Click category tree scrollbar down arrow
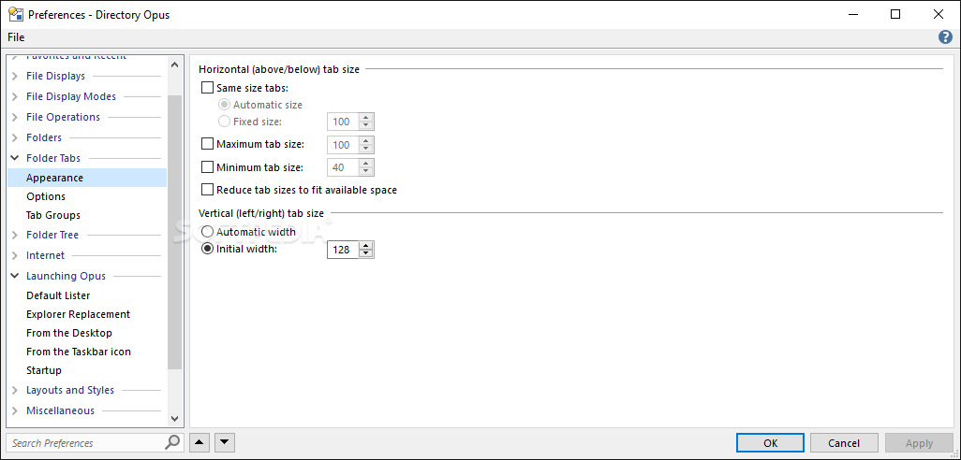Screen dimensions: 961x460 click(x=174, y=419)
